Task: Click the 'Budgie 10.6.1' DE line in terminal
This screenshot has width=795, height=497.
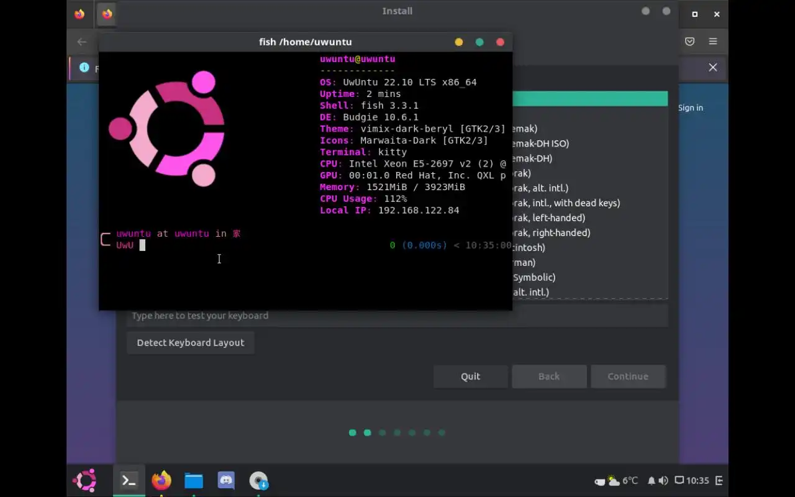Action: pos(369,117)
